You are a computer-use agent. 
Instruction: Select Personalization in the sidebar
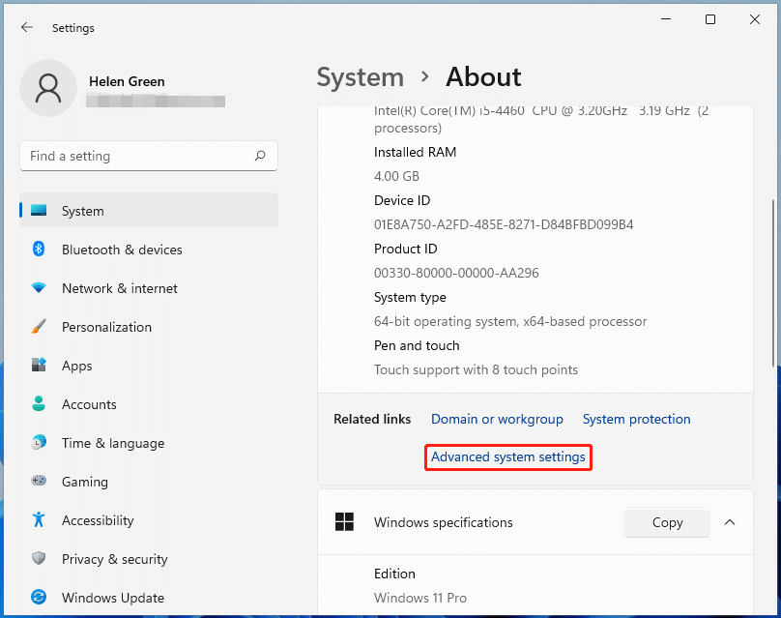pos(106,327)
